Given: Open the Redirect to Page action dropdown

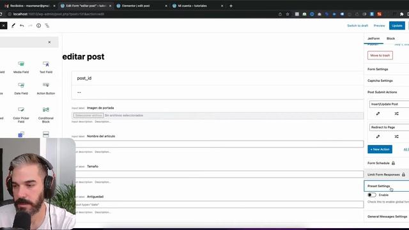Looking at the screenshot, I should [389, 127].
